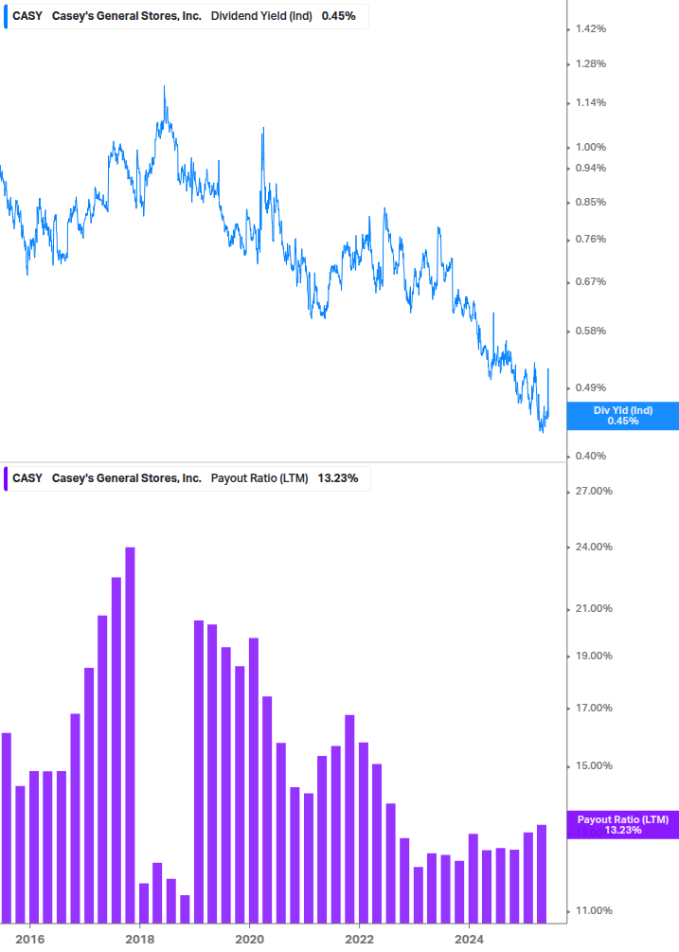This screenshot has height=952, width=679.
Task: Click the 0.76% dividend yield axis label
Action: [590, 240]
